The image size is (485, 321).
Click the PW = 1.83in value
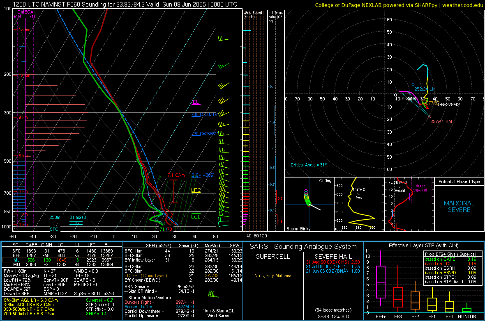[x=15, y=271]
